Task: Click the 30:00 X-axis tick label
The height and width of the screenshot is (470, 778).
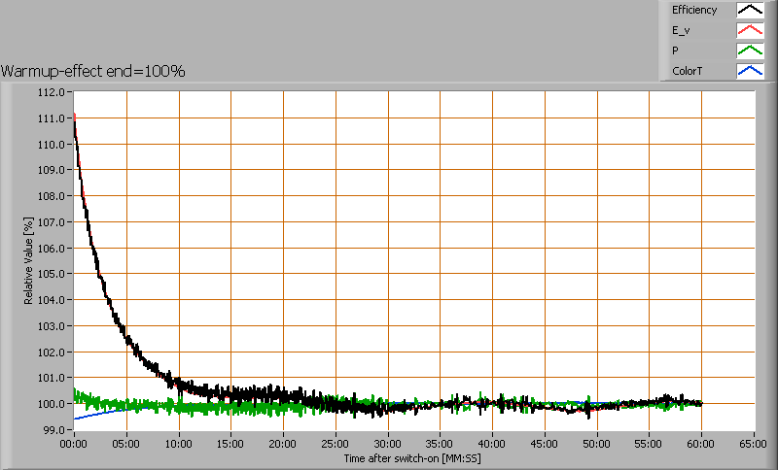Action: [x=388, y=443]
